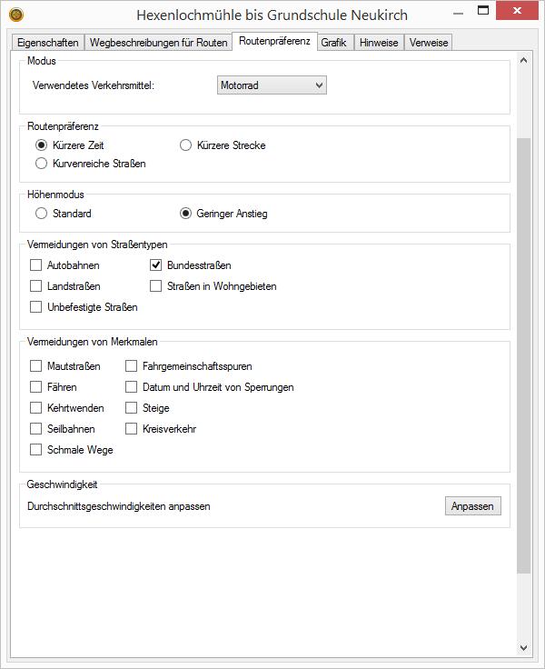Select Standard height mode
Viewport: 545px width, 669px height.
point(42,214)
